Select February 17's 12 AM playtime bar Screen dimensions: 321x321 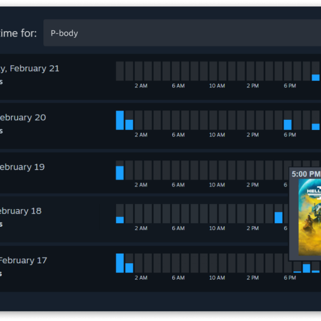click(120, 263)
